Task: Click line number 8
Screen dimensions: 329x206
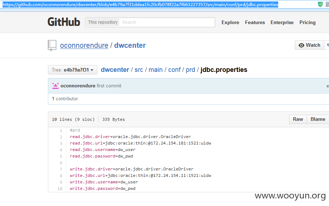Action: [x=61, y=176]
